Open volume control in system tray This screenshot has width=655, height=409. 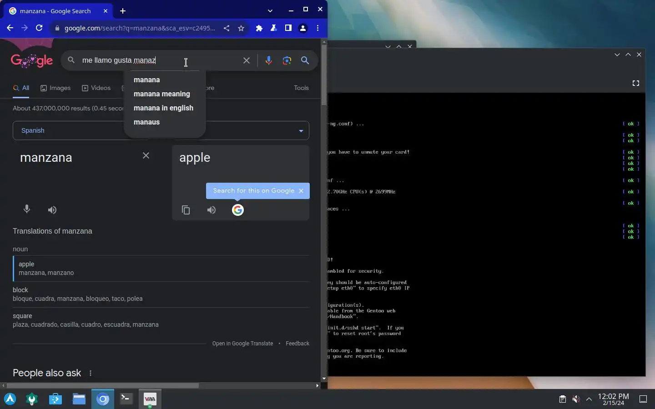(576, 399)
